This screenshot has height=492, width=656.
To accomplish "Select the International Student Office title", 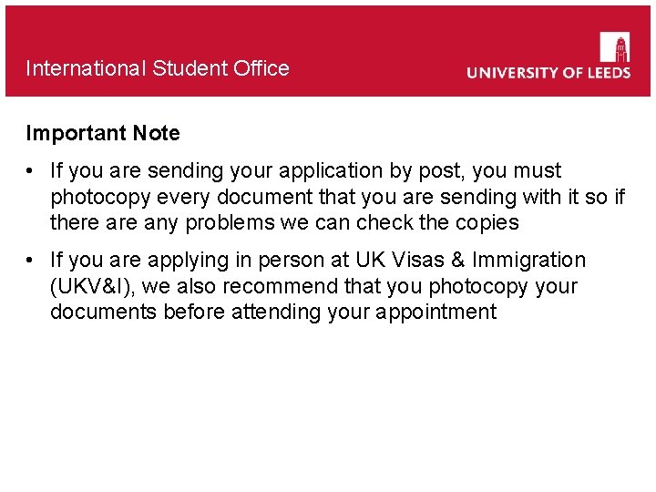I will [x=158, y=68].
